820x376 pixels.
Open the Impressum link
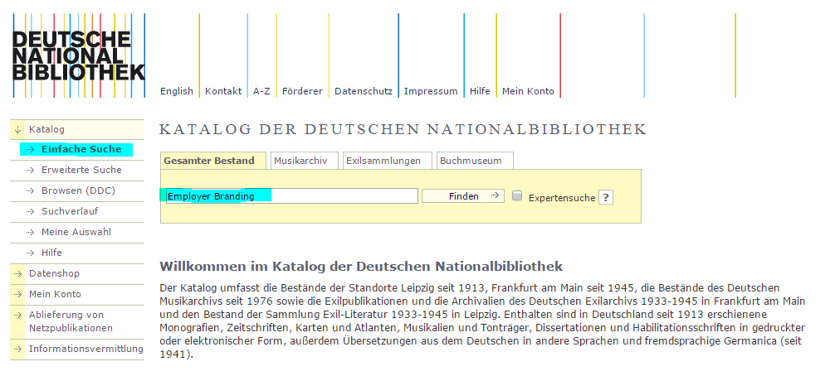(x=431, y=91)
